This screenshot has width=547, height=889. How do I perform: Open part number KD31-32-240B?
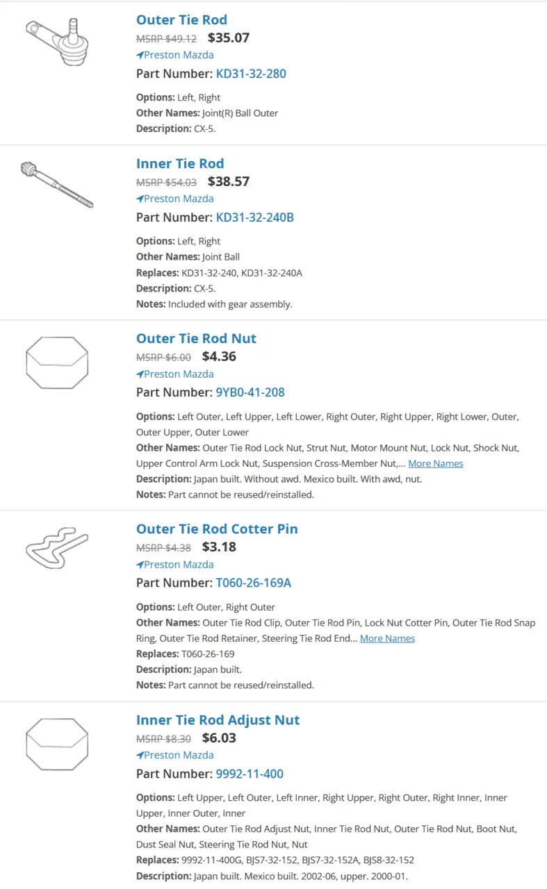(255, 217)
